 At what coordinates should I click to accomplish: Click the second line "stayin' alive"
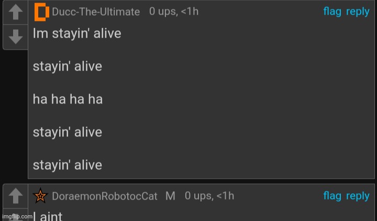[68, 66]
